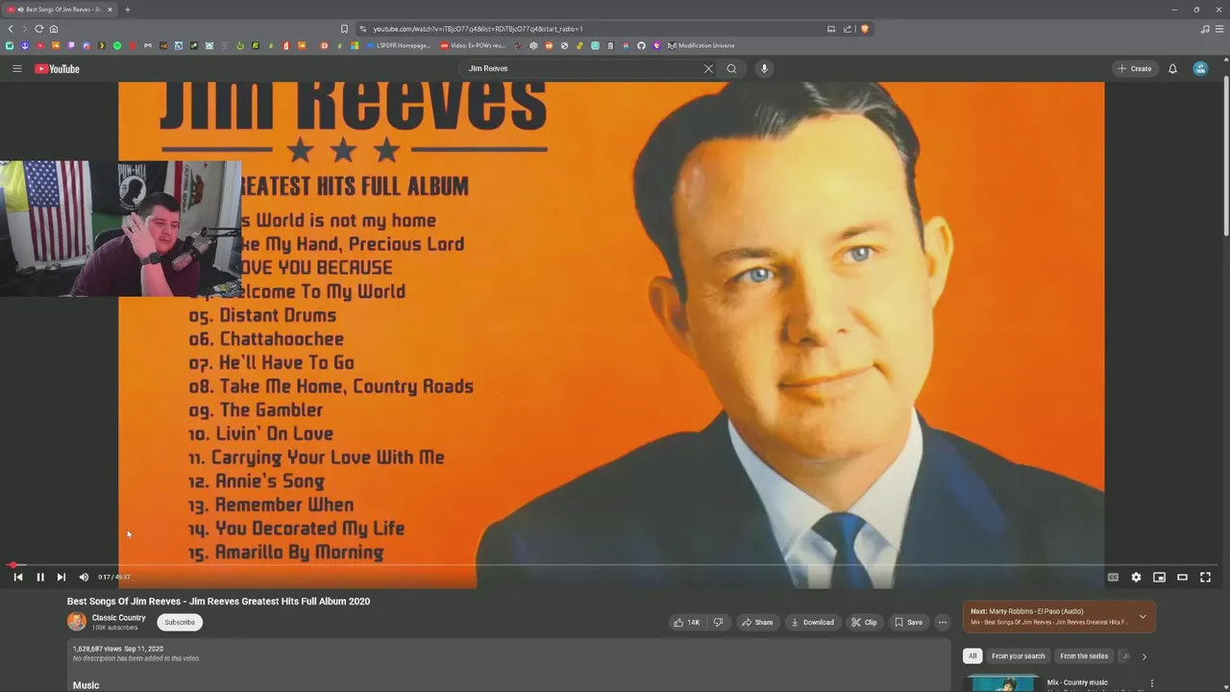This screenshot has width=1230, height=692.
Task: Seek along the red video progress bar
Action: [615, 565]
